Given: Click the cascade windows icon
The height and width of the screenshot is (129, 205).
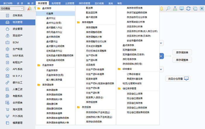Looking at the screenshot, I should 195,9.
